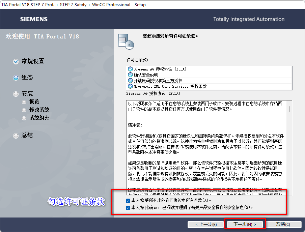
Task: Click the check icon beside Siemens AG 授权协议 (EULA) list row
Action: 130,69
